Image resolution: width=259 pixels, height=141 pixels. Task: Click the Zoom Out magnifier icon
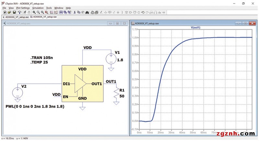[42, 12]
